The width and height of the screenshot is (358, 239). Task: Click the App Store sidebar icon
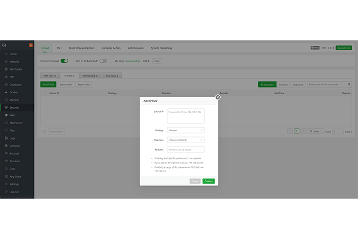tap(6, 176)
